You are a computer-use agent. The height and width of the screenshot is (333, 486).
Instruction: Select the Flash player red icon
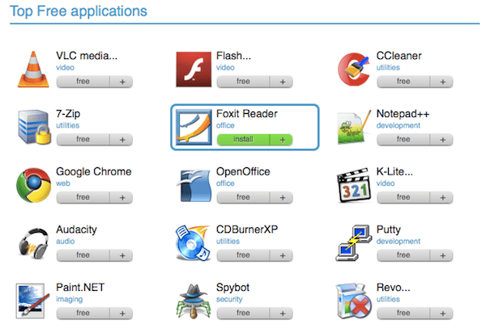[193, 69]
